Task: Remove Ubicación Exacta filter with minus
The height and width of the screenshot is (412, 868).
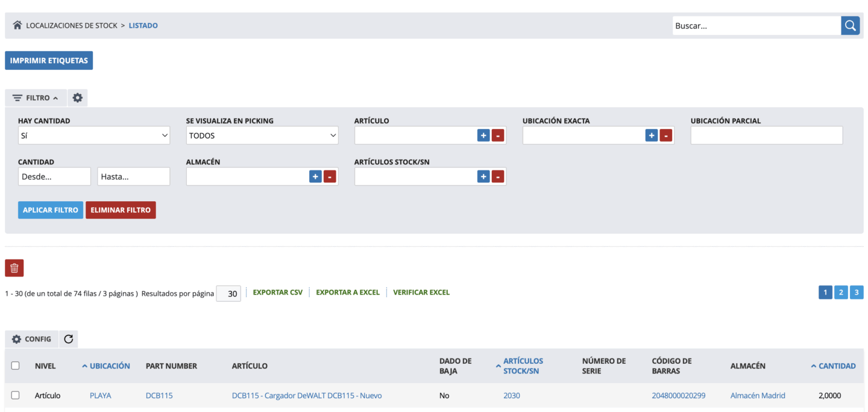Action: pos(665,136)
